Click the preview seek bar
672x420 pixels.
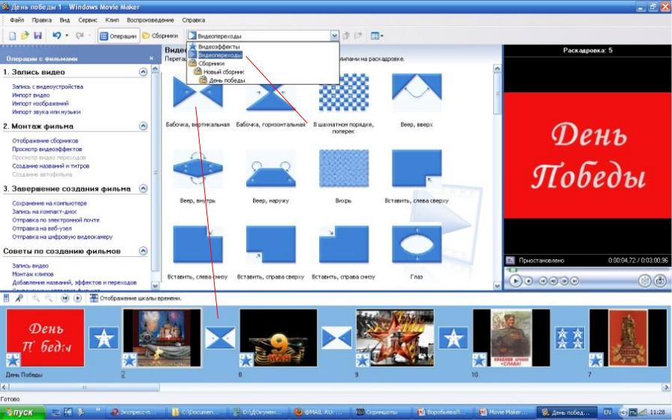pos(586,270)
